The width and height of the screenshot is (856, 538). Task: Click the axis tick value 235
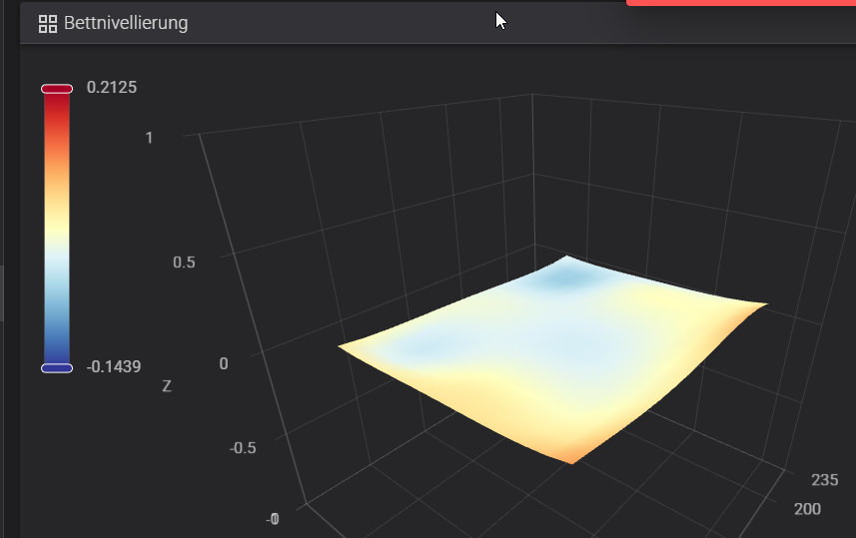(824, 480)
